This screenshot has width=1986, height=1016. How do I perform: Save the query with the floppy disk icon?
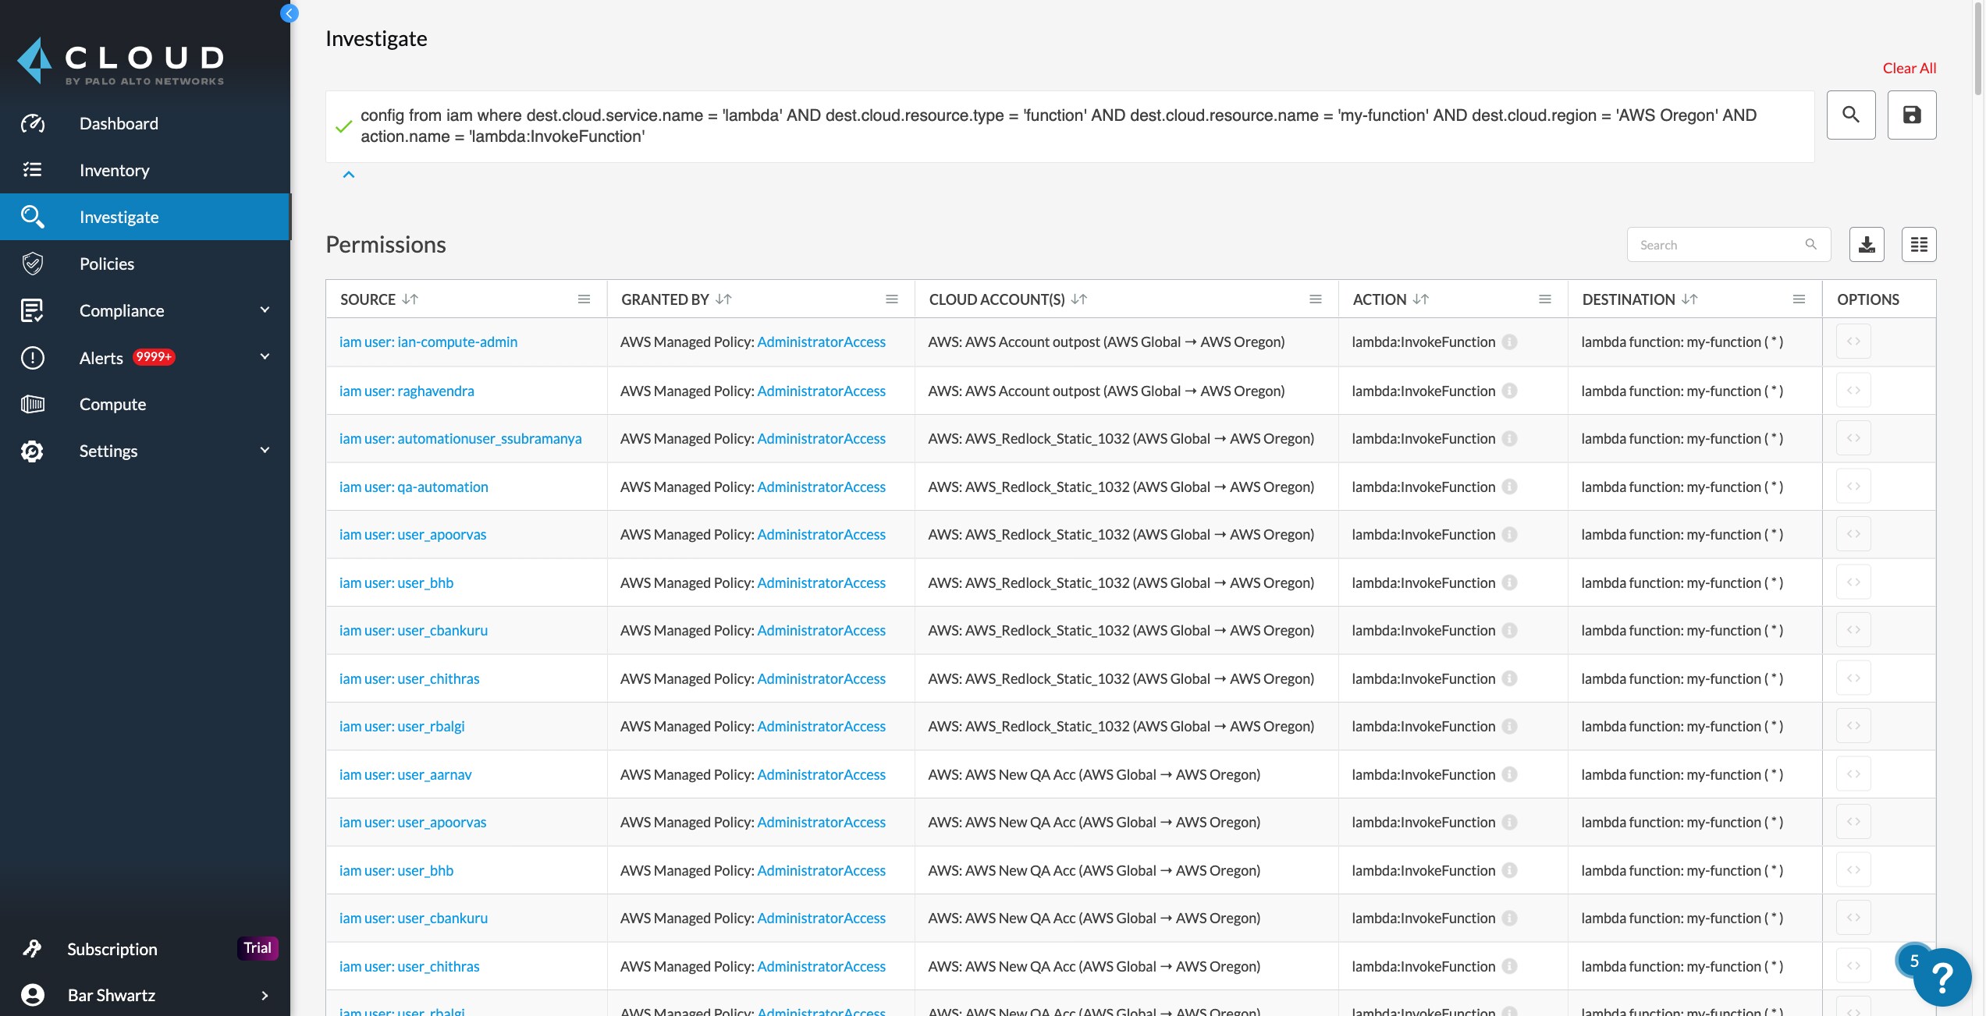click(x=1911, y=115)
